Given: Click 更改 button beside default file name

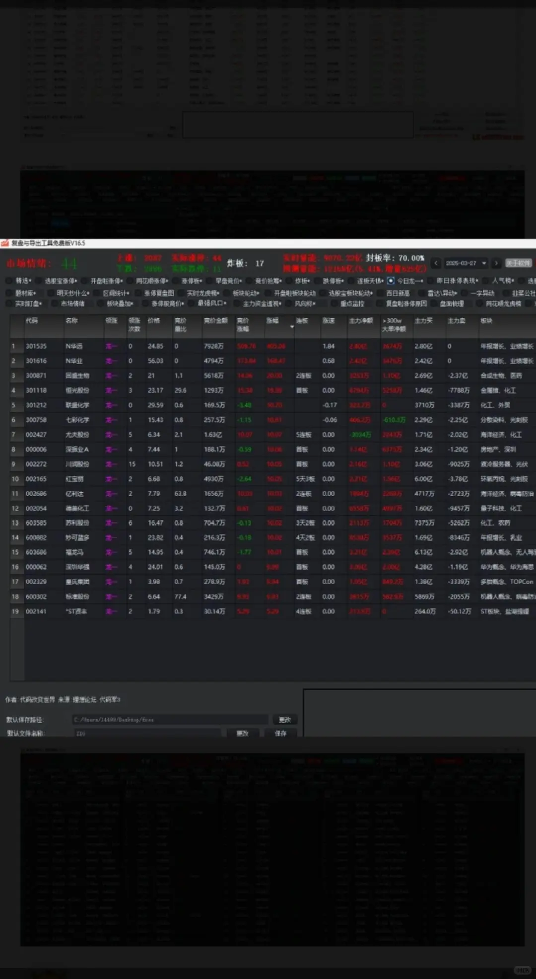Looking at the screenshot, I should (x=242, y=733).
